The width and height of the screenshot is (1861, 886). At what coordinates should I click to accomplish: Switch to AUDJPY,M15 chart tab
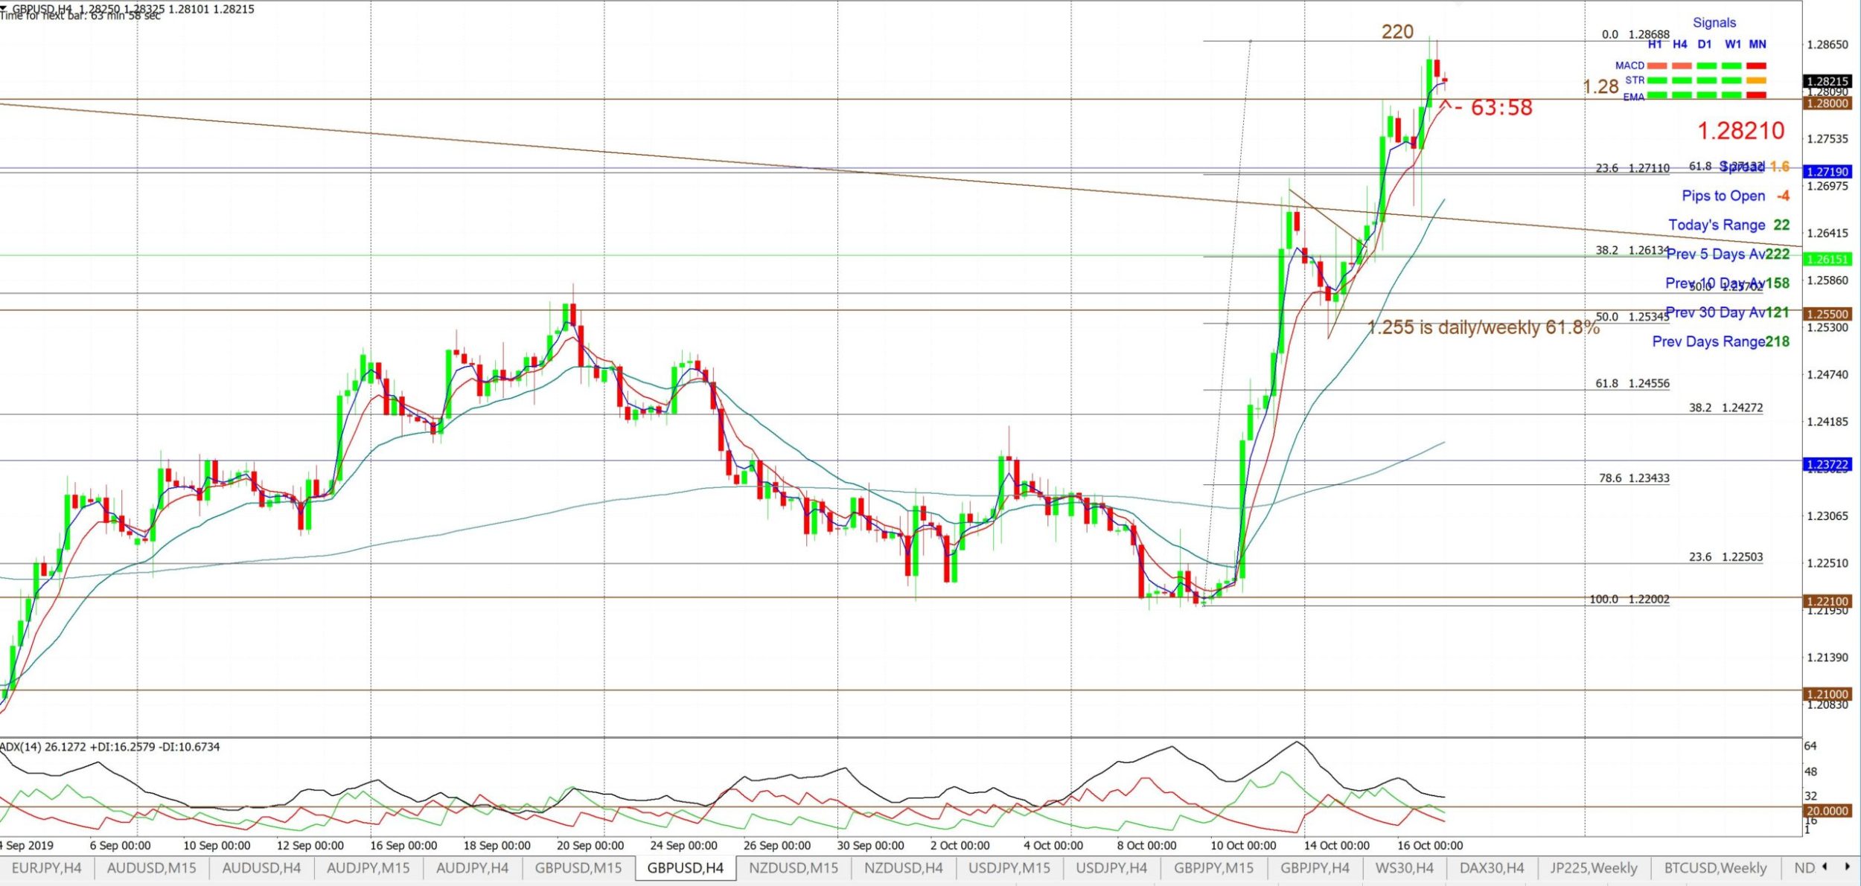[368, 867]
